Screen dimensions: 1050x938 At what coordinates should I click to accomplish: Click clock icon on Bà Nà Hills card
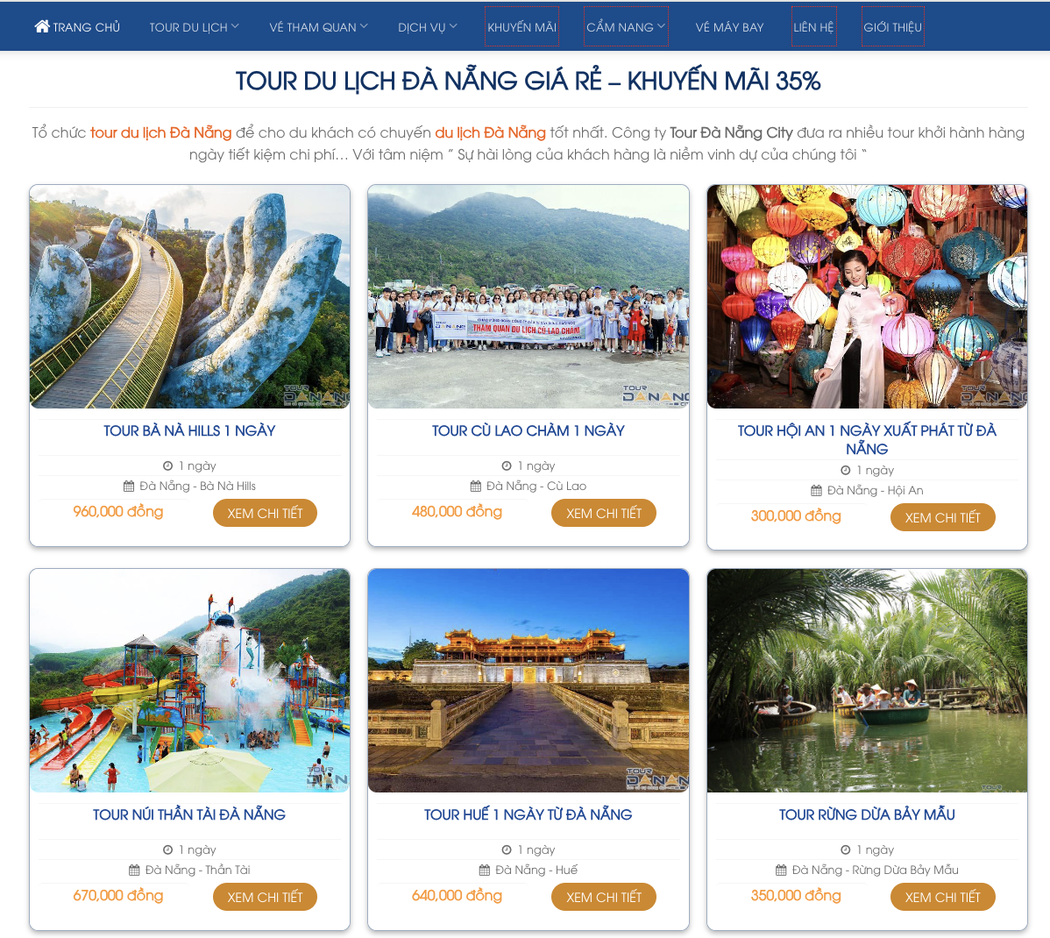tap(167, 465)
